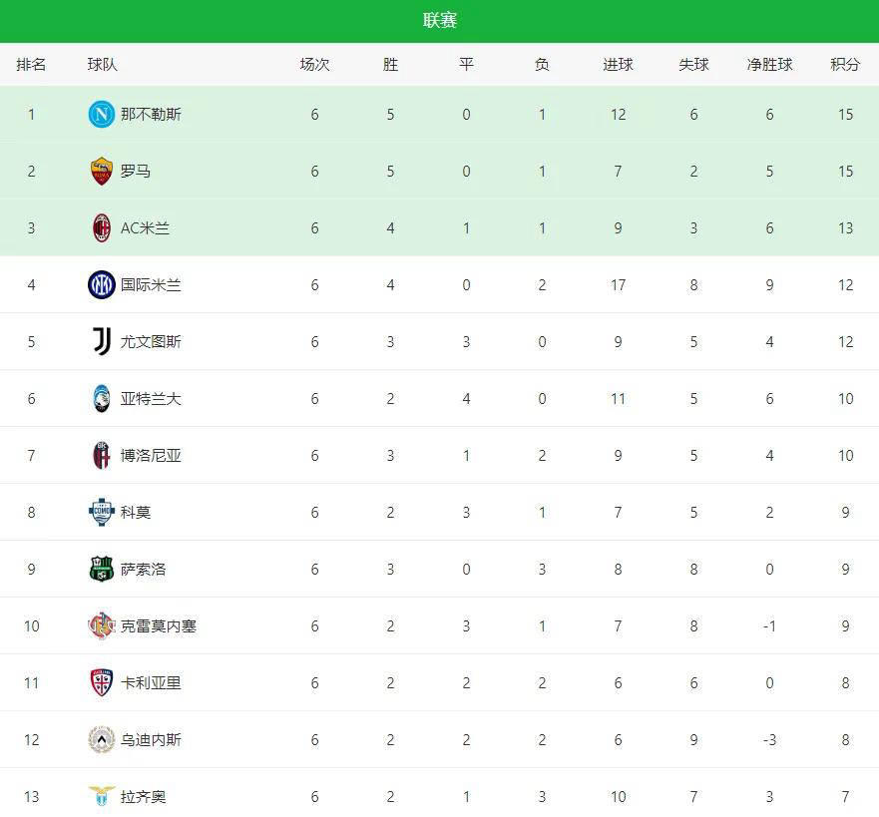Click the AS Roma crest icon
Image resolution: width=879 pixels, height=817 pixels.
tap(102, 172)
